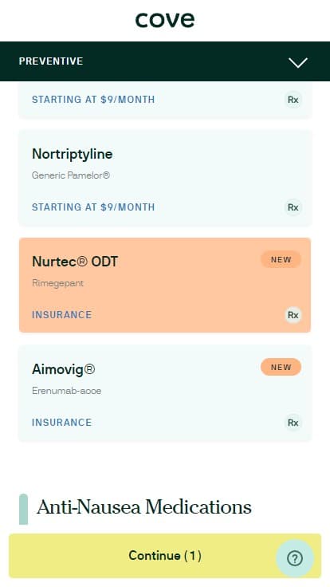
Task: Open the PREVENTIVE section dropdown label
Action: [x=51, y=61]
